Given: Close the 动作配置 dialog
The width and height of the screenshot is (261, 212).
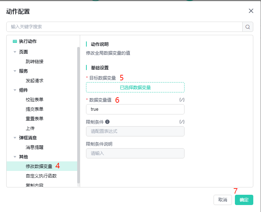Looking at the screenshot, I should 251,11.
